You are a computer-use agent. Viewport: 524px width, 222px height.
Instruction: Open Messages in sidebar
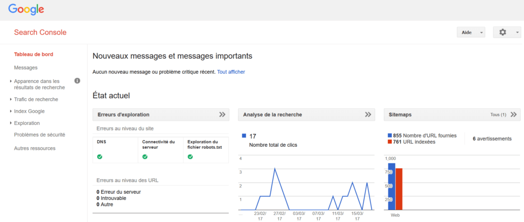(26, 68)
